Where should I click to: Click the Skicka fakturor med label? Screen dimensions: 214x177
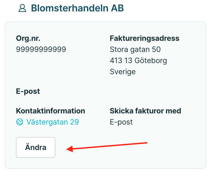(146, 111)
